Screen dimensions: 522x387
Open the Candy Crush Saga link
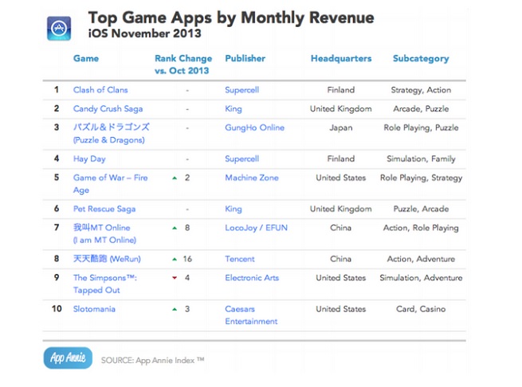click(x=108, y=109)
